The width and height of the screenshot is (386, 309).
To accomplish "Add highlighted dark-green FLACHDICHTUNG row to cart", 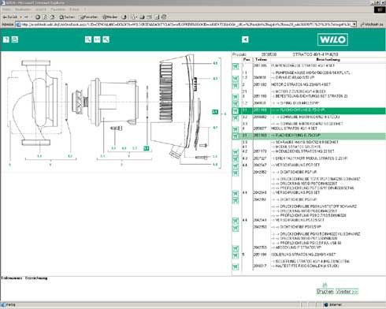I will 236,110.
